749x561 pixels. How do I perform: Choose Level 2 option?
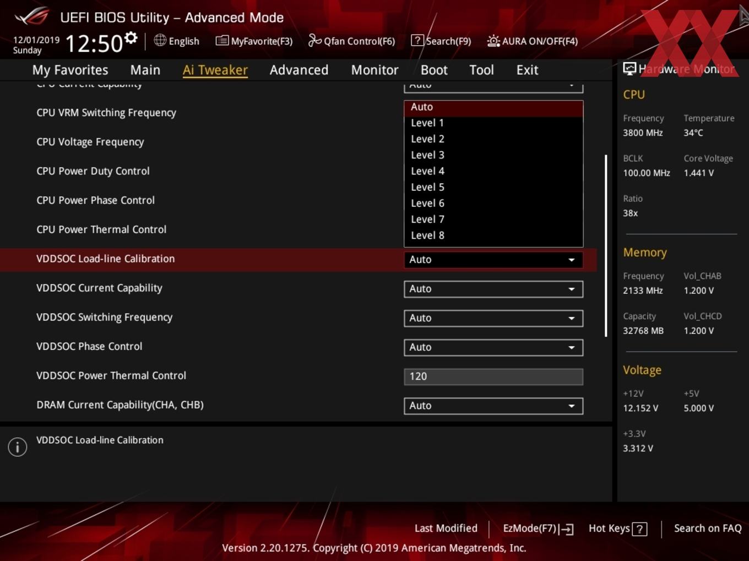[493, 139]
